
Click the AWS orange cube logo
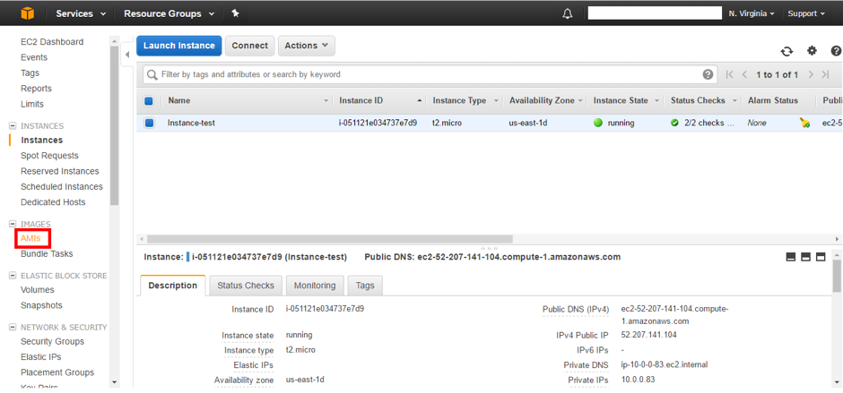[27, 13]
